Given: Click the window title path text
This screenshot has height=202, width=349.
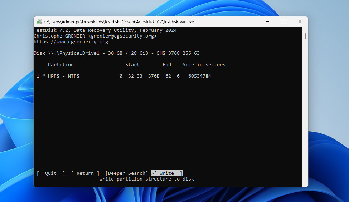Looking at the screenshot, I should point(119,22).
